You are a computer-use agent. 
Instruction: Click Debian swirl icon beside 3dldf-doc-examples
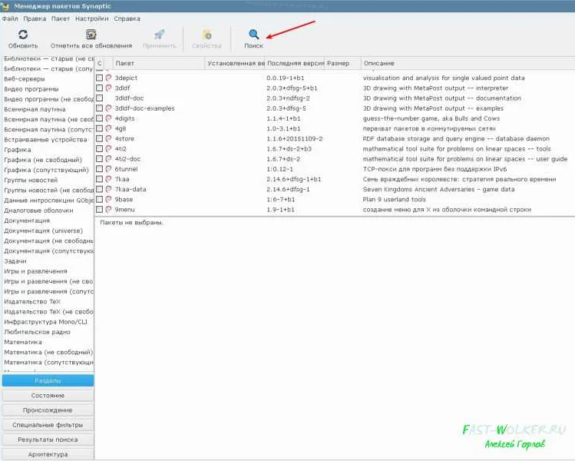pyautogui.click(x=108, y=108)
